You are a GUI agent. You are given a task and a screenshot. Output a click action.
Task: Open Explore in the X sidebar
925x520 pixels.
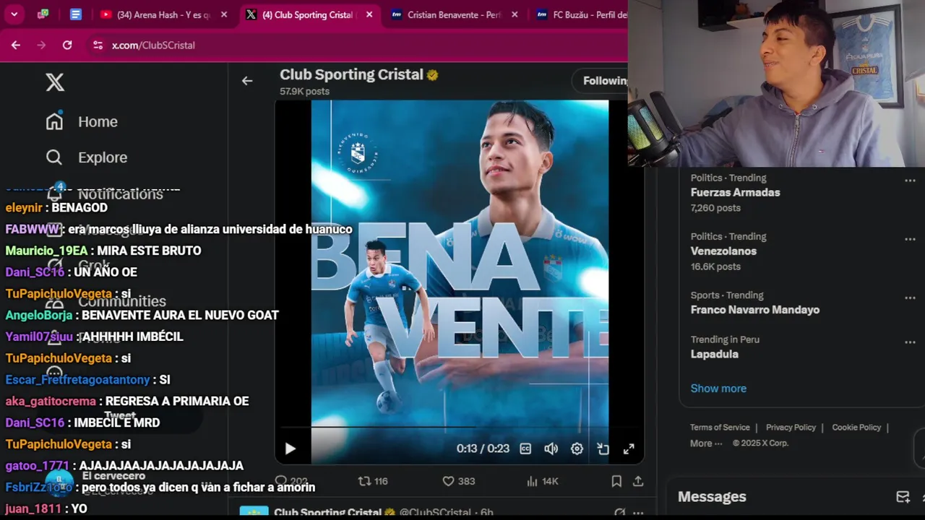[86, 157]
